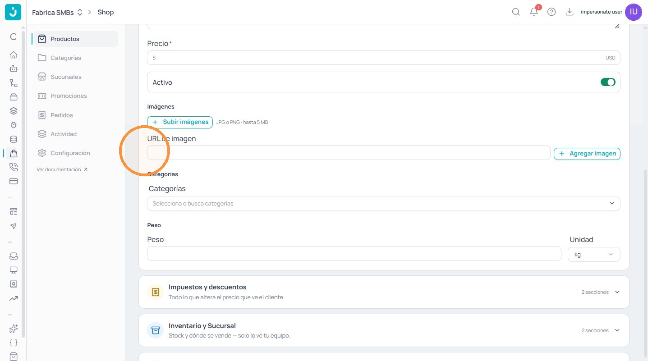Open the database cylinder icon in left rail
Image resolution: width=648 pixels, height=361 pixels.
click(x=14, y=139)
